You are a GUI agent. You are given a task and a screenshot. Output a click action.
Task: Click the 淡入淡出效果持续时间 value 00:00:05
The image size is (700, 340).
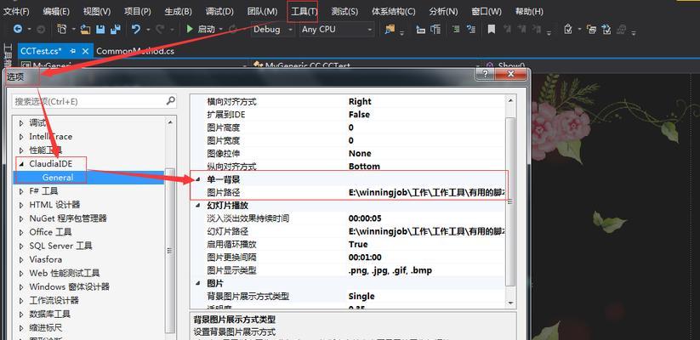(365, 218)
